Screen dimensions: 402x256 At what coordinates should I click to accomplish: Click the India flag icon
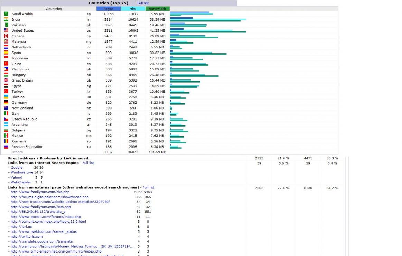click(6, 19)
